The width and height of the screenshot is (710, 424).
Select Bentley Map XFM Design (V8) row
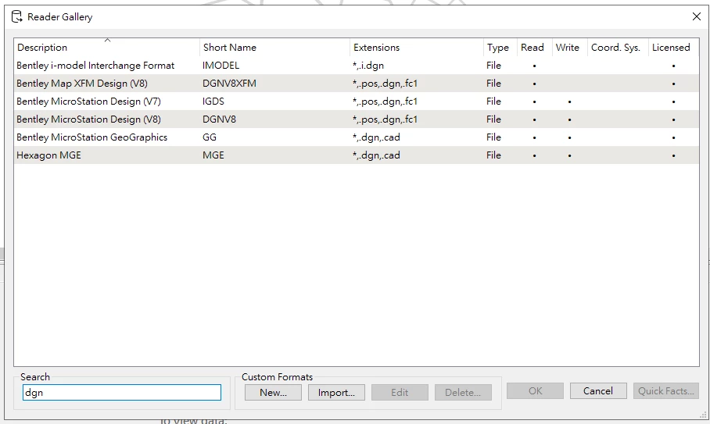tap(357, 84)
